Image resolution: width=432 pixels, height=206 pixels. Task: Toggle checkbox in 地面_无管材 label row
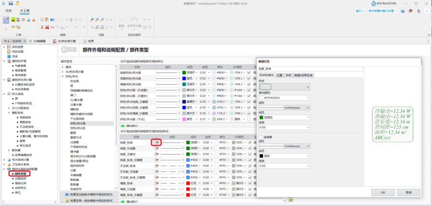click(x=250, y=154)
